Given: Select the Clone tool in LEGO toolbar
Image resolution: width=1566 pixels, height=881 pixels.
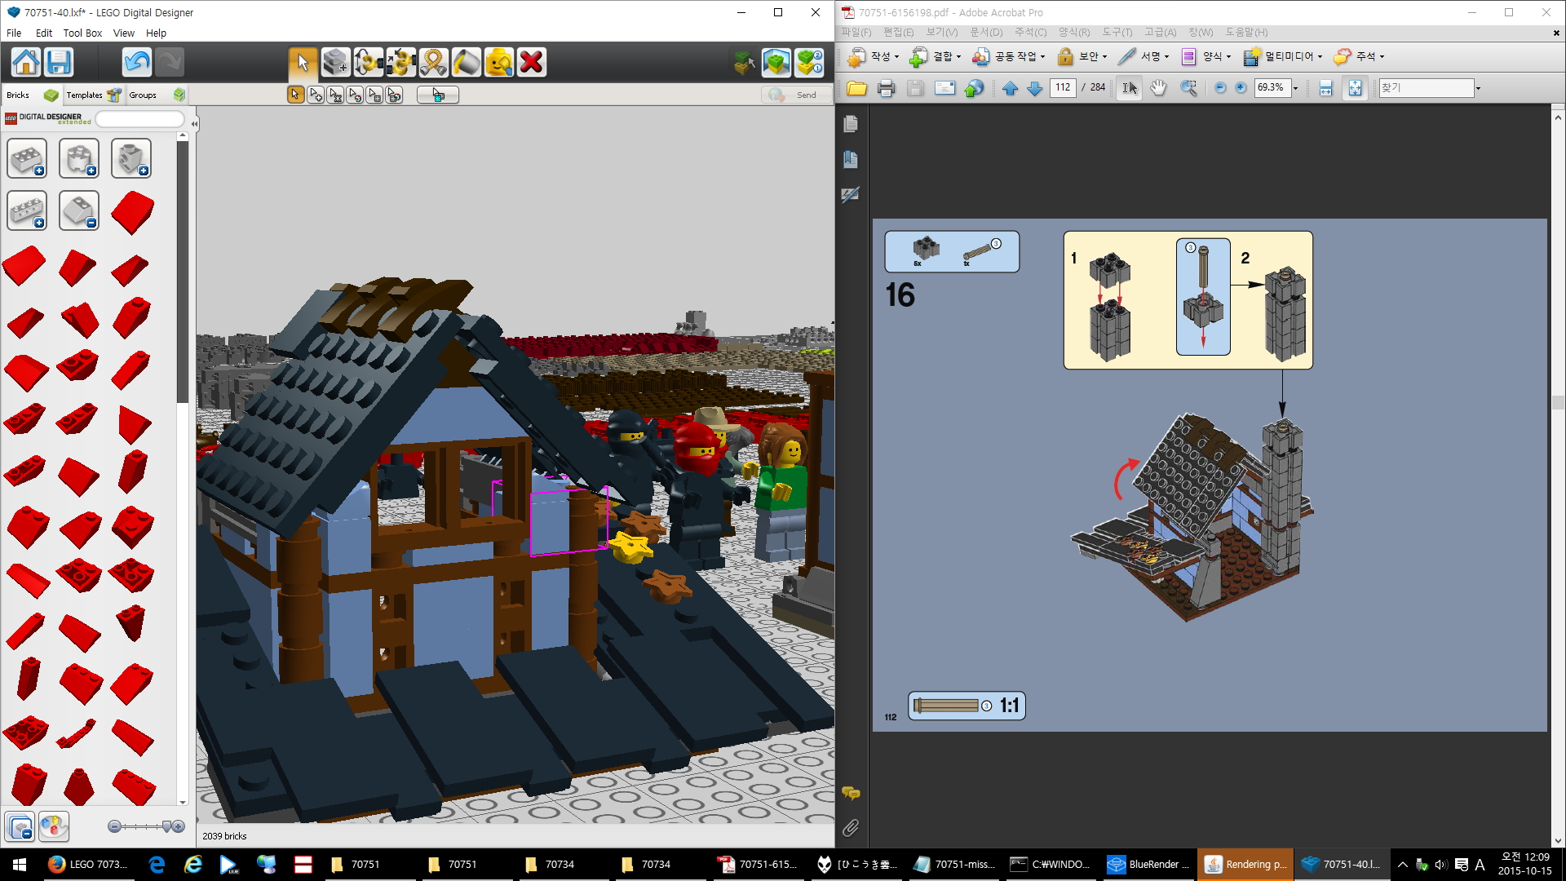Looking at the screenshot, I should pos(335,62).
